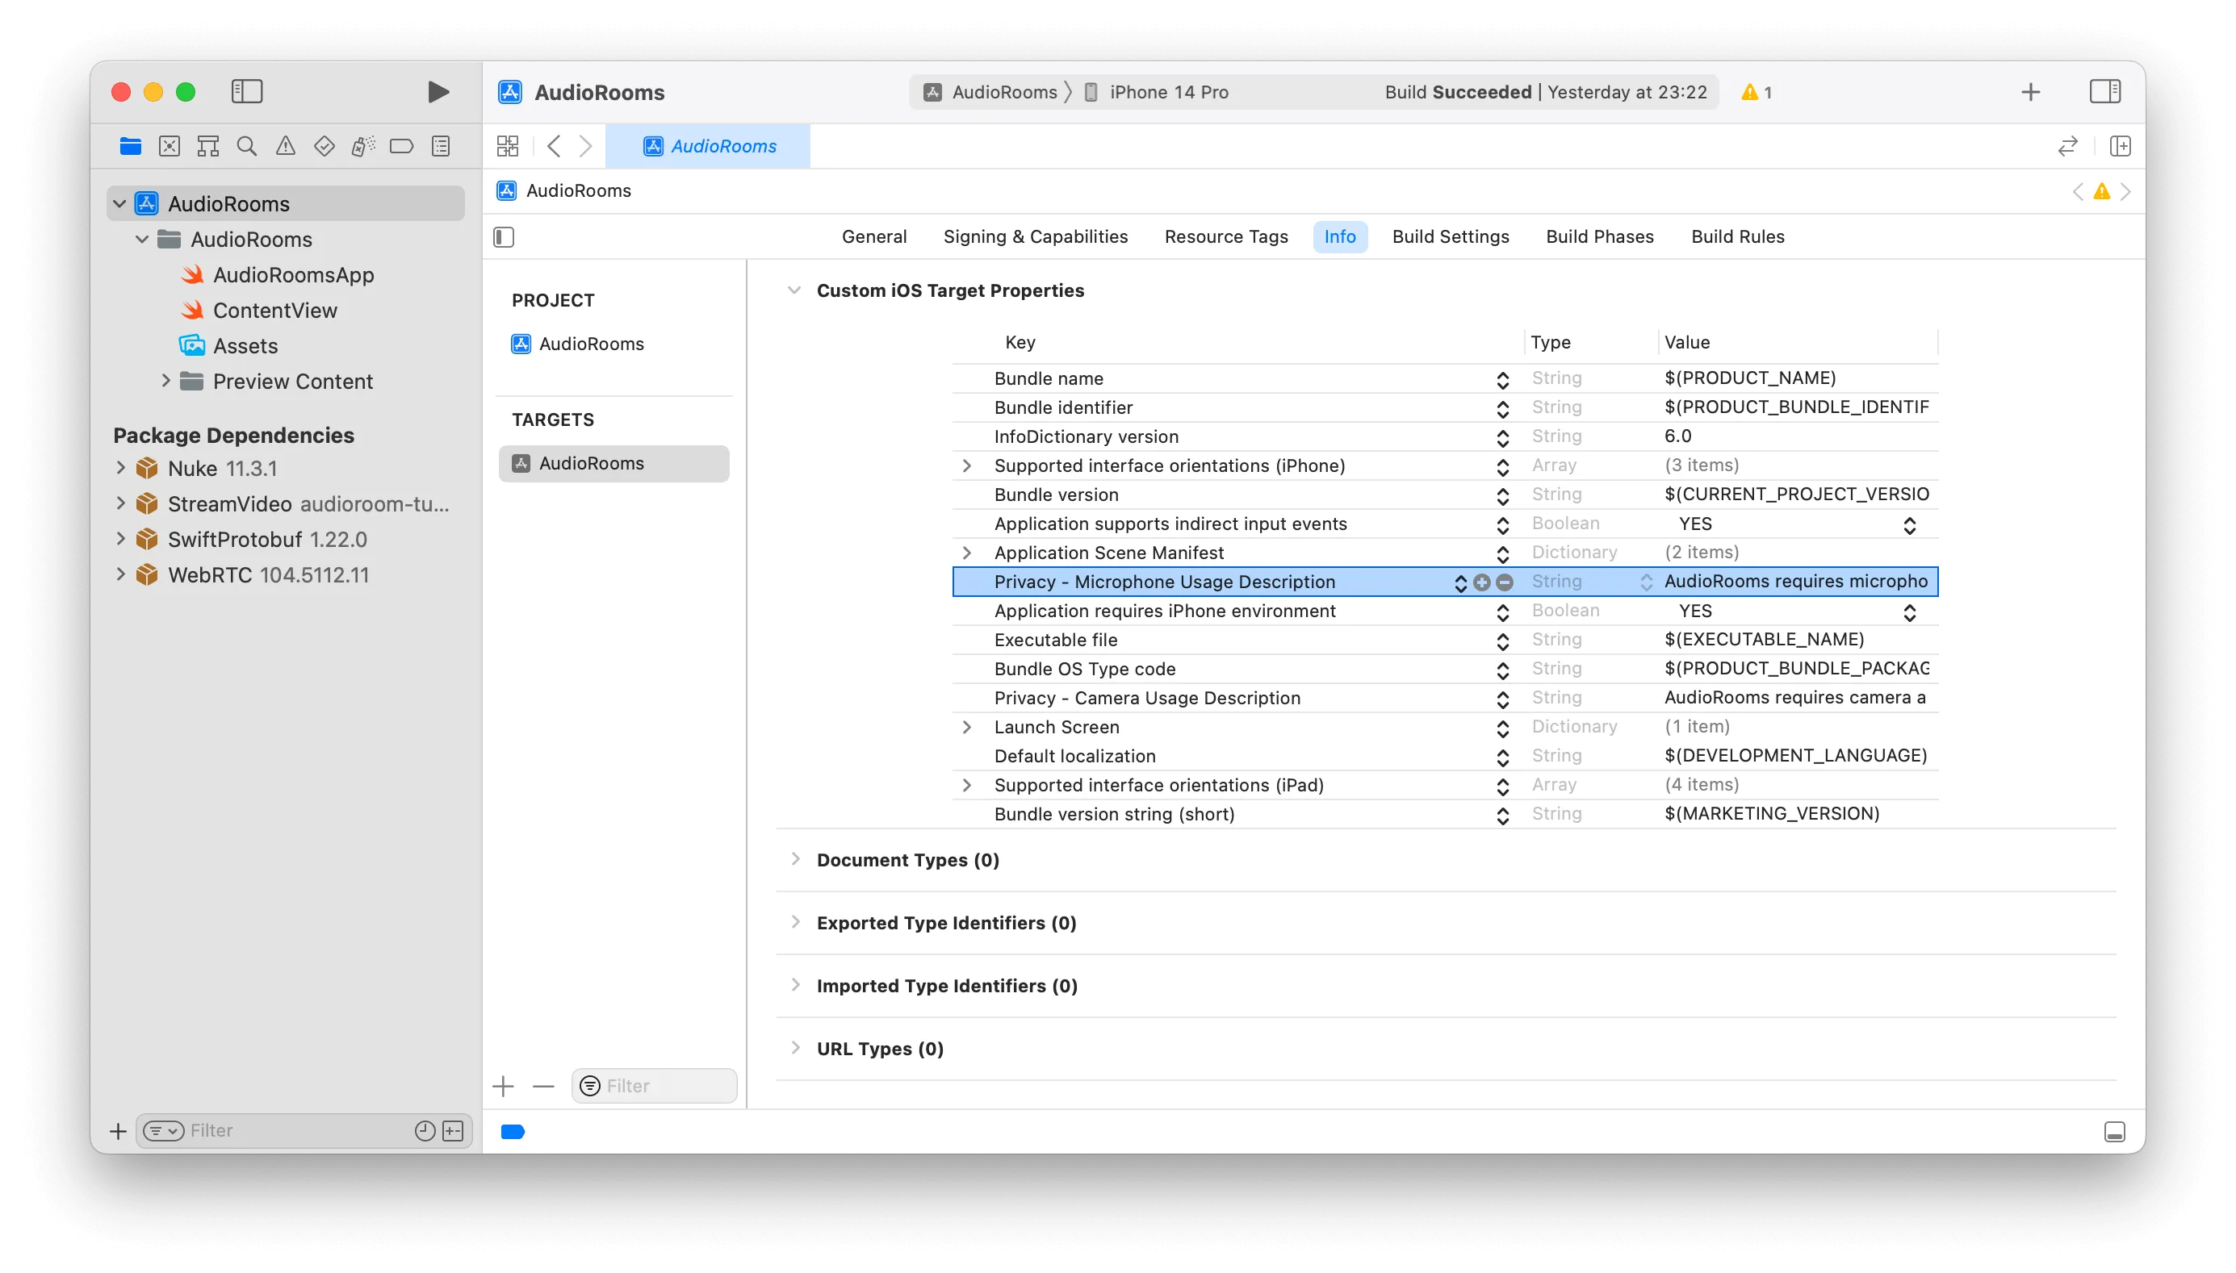Open the Signing & Capabilities tab
Screen dimensions: 2236x1273
pos(1035,236)
